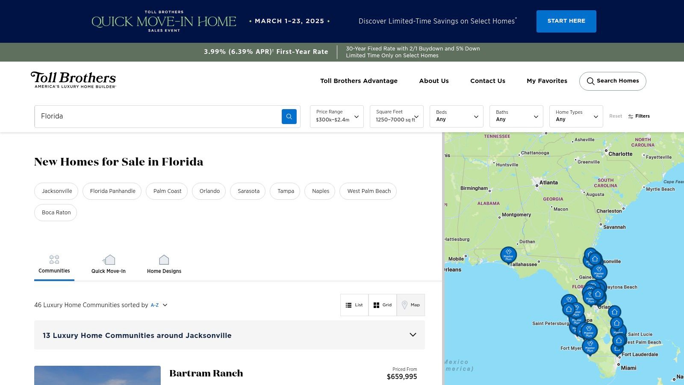Open the Beds dropdown
The width and height of the screenshot is (684, 385).
(457, 116)
